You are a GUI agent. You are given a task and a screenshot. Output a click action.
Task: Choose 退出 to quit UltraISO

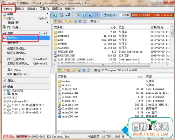(26, 87)
